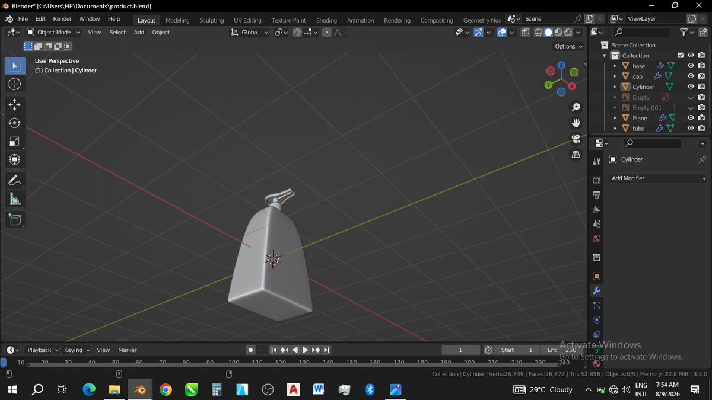Toggle snapping magnet icon

click(297, 32)
